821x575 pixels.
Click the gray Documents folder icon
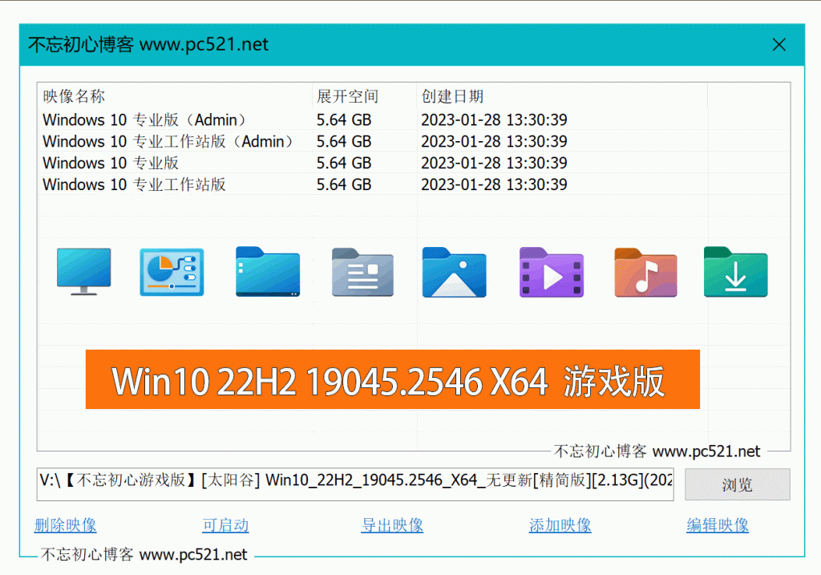point(362,272)
